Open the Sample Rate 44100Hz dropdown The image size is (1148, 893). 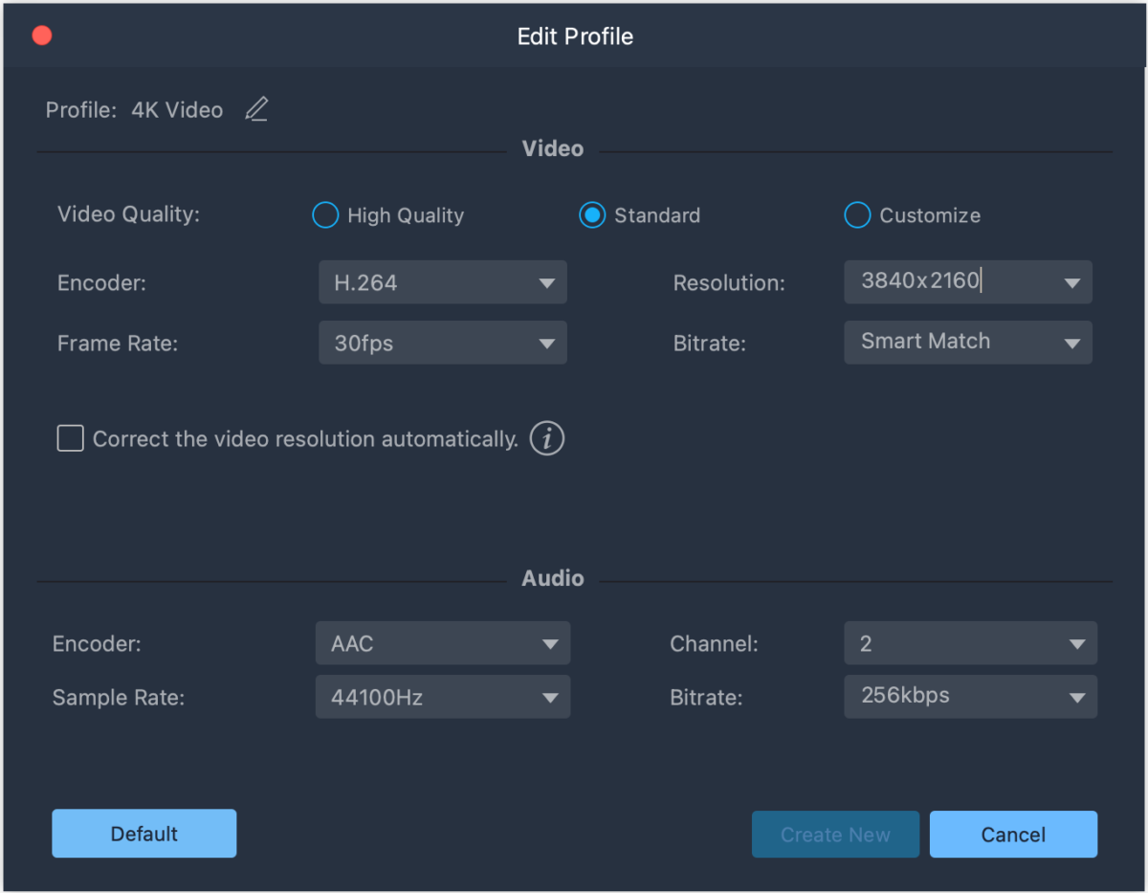coord(443,697)
